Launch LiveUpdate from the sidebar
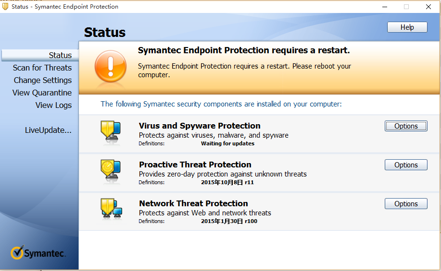 point(48,130)
